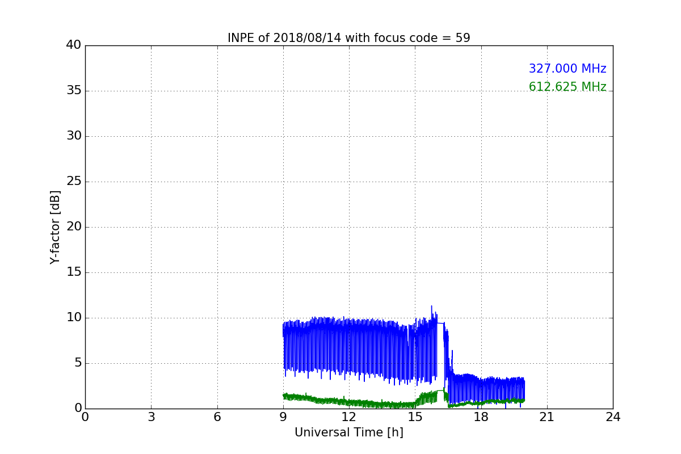Click the y-axis tick label 20

click(x=74, y=227)
